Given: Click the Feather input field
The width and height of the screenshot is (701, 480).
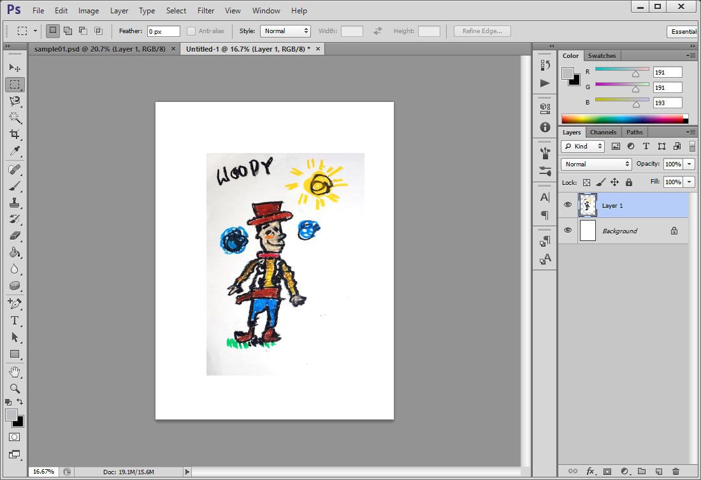Looking at the screenshot, I should coord(163,31).
